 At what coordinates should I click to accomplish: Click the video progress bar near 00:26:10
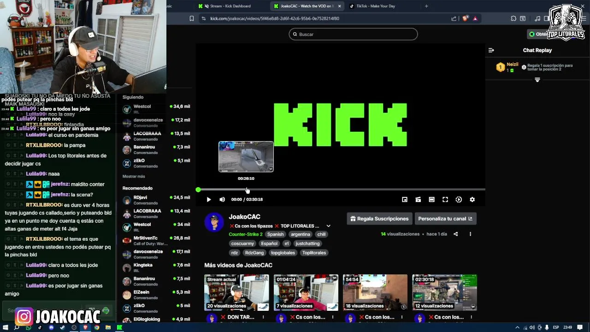point(246,190)
